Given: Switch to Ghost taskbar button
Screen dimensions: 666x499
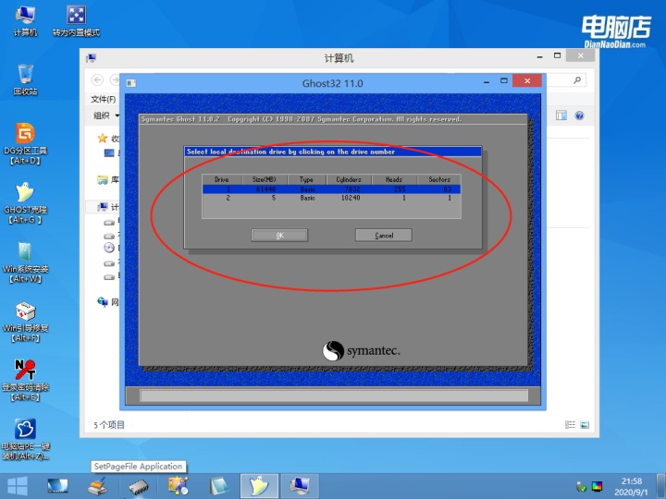Looking at the screenshot, I should (x=259, y=486).
